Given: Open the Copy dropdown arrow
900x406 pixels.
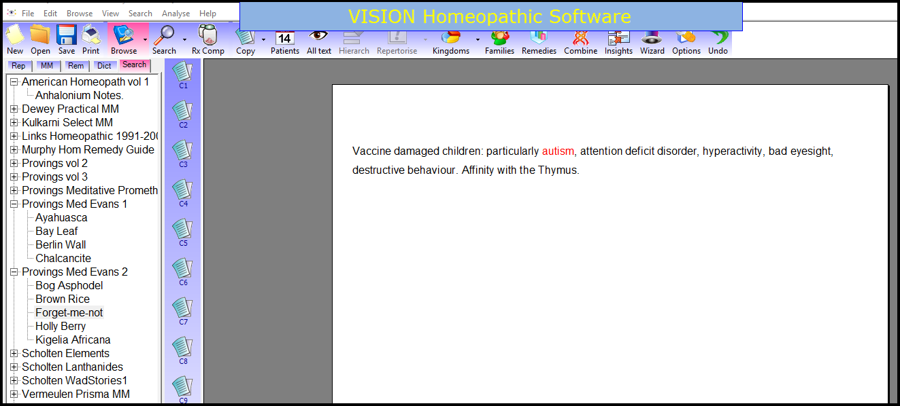Looking at the screenshot, I should [263, 39].
